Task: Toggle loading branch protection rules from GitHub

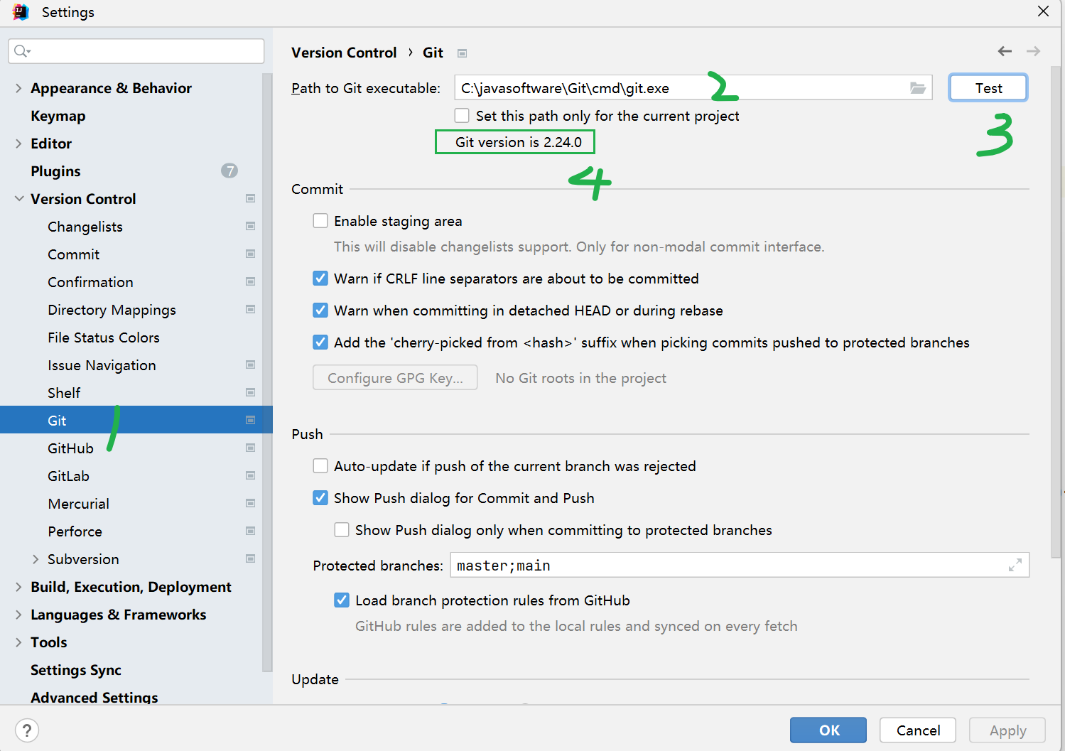Action: click(342, 600)
